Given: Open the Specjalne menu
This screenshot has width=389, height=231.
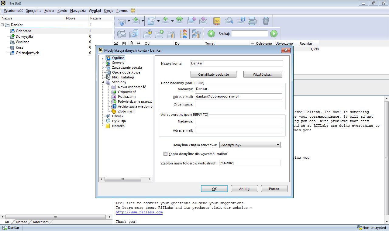Looking at the screenshot, I should (34, 11).
